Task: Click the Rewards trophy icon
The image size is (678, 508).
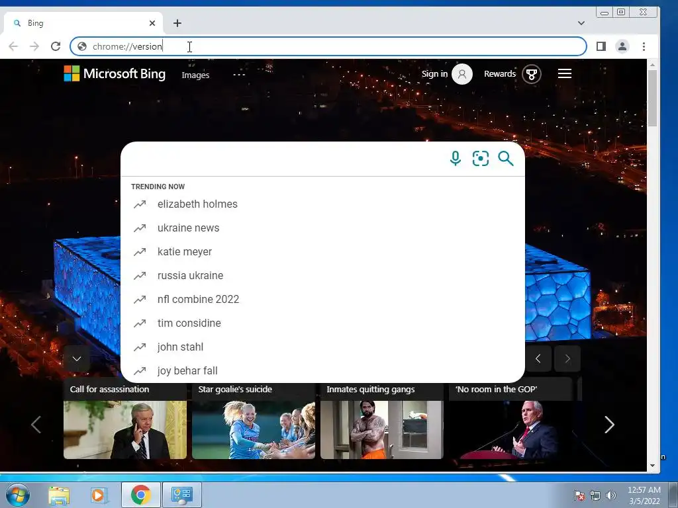Action: pyautogui.click(x=532, y=74)
